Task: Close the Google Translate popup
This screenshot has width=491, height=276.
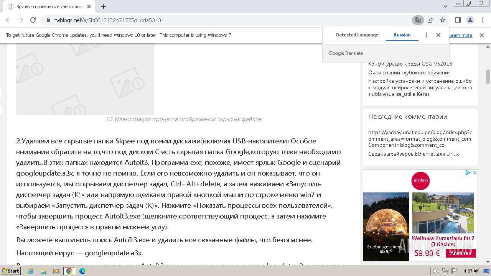Action: 438,35
